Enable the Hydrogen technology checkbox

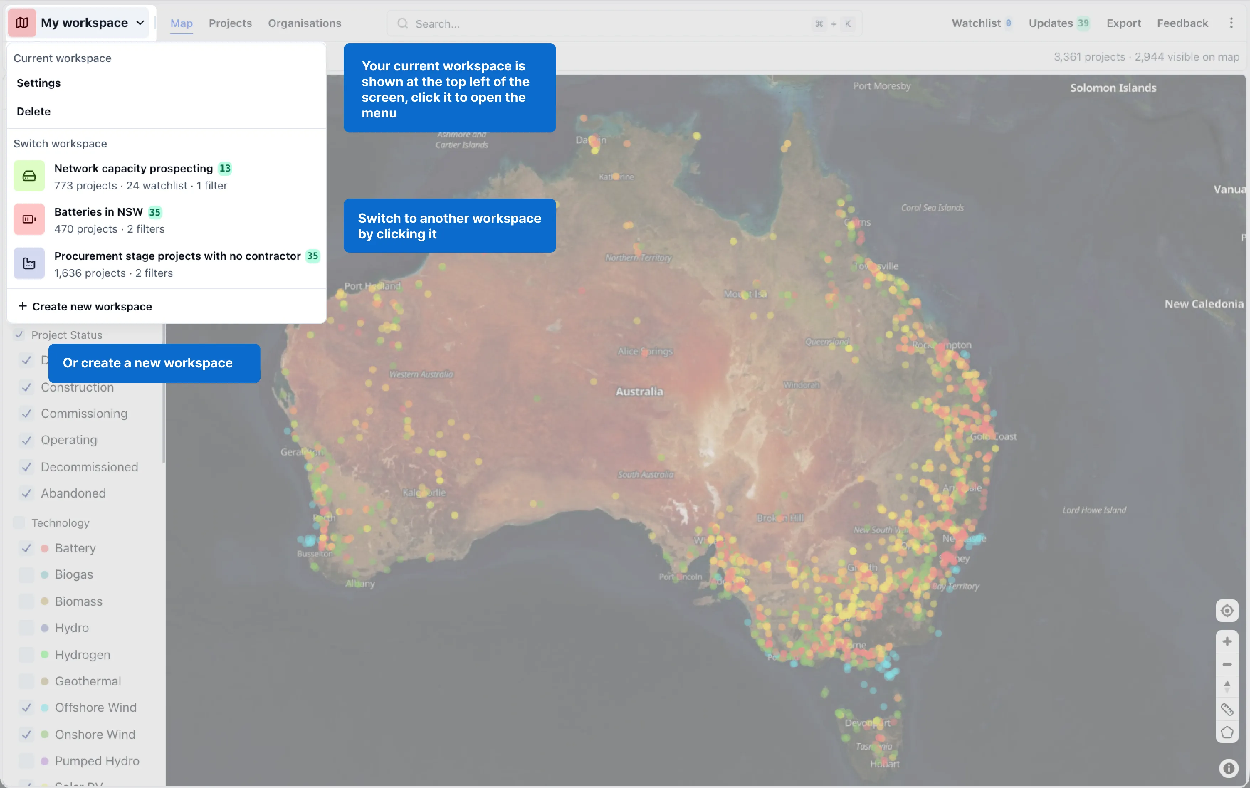(x=26, y=655)
